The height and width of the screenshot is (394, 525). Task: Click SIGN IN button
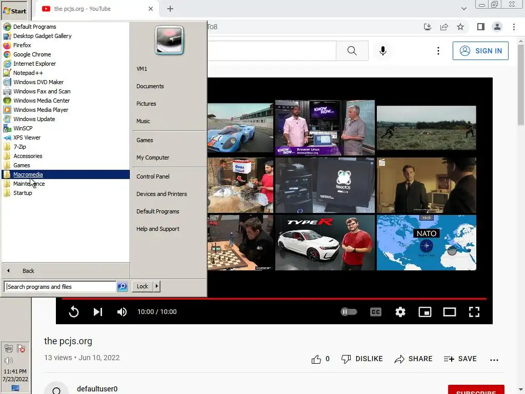click(480, 51)
